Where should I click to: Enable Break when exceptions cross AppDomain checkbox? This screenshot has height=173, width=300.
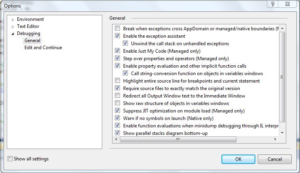(118, 28)
